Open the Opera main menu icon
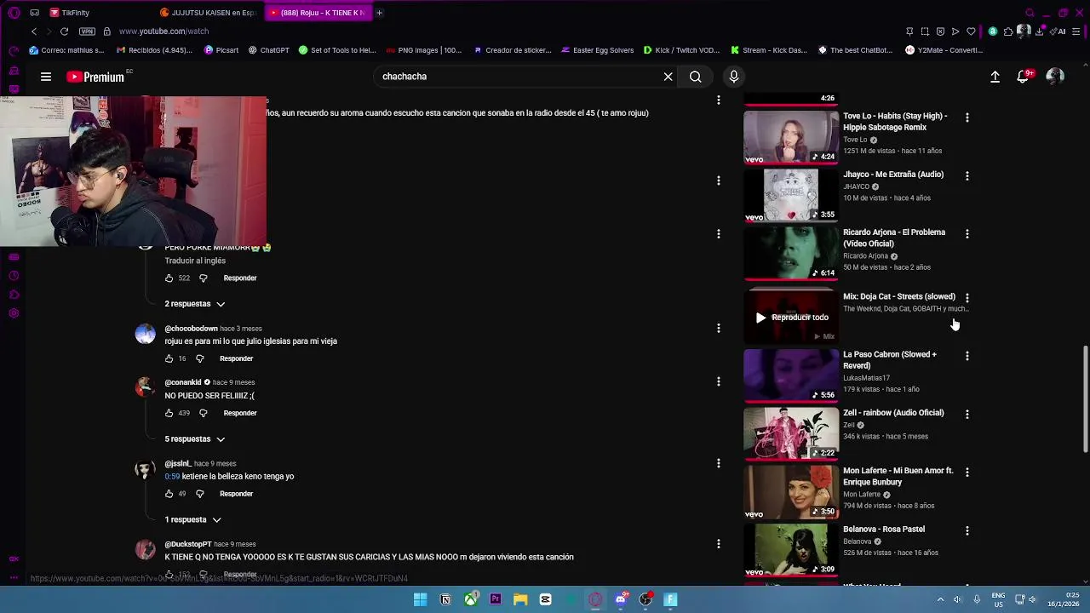Screen dimensions: 1090x613 [x=14, y=13]
